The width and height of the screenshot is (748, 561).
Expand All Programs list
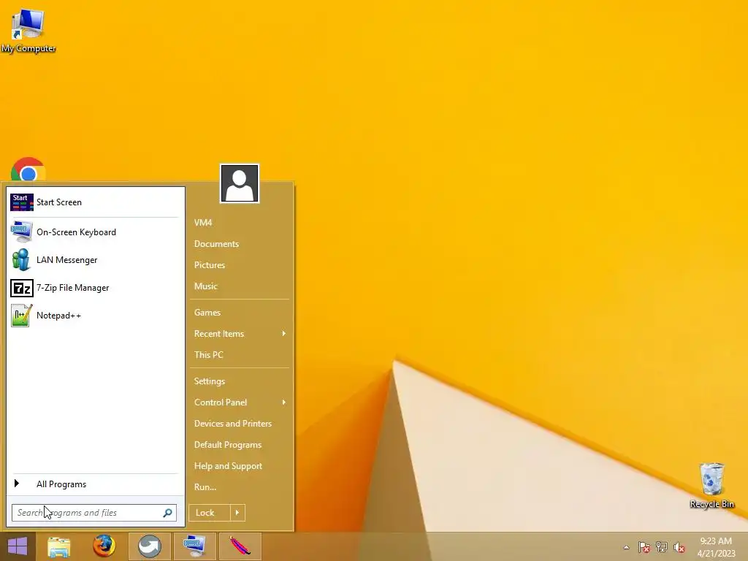pos(96,484)
